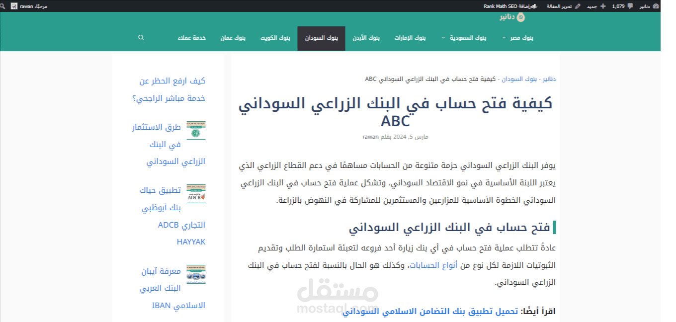
Task: Expand the بنوك مصر submenu arrow
Action: (x=504, y=38)
